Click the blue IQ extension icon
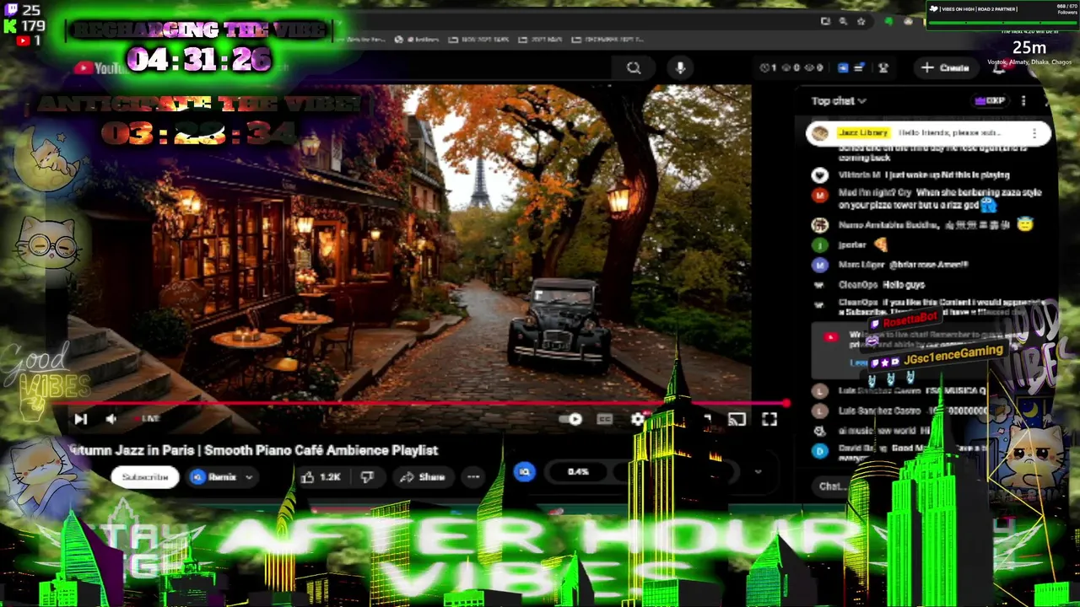Image resolution: width=1080 pixels, height=607 pixels. pos(525,472)
